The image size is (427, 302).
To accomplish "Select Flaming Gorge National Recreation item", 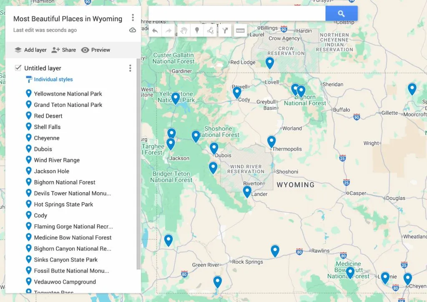I will coord(73,226).
